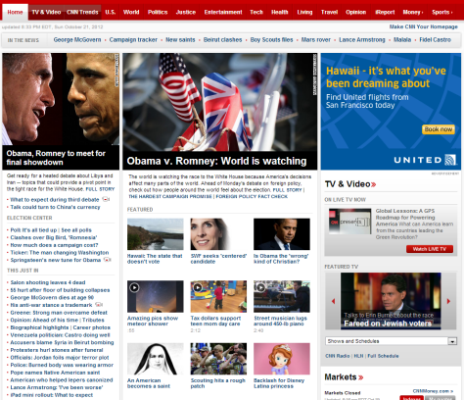Click video icon next to Springsteen's new tune
The width and height of the screenshot is (464, 400).
tap(108, 260)
